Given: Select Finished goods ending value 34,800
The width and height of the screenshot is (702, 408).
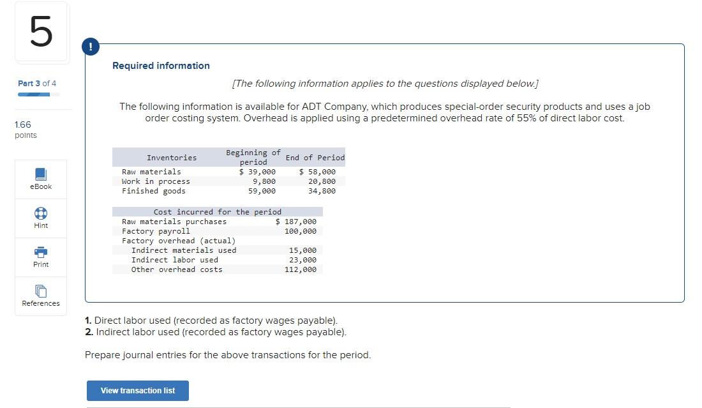Looking at the screenshot, I should point(322,191).
